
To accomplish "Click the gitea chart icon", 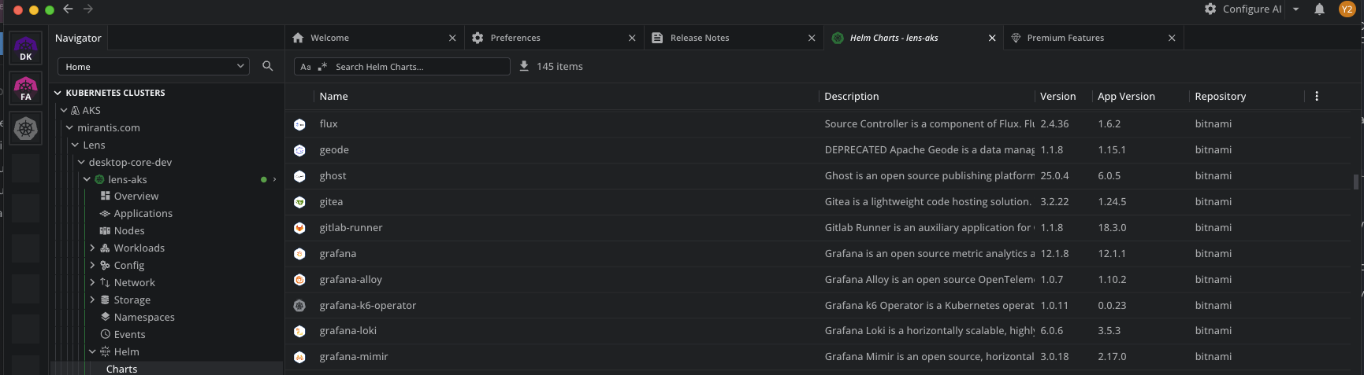I will [x=299, y=202].
